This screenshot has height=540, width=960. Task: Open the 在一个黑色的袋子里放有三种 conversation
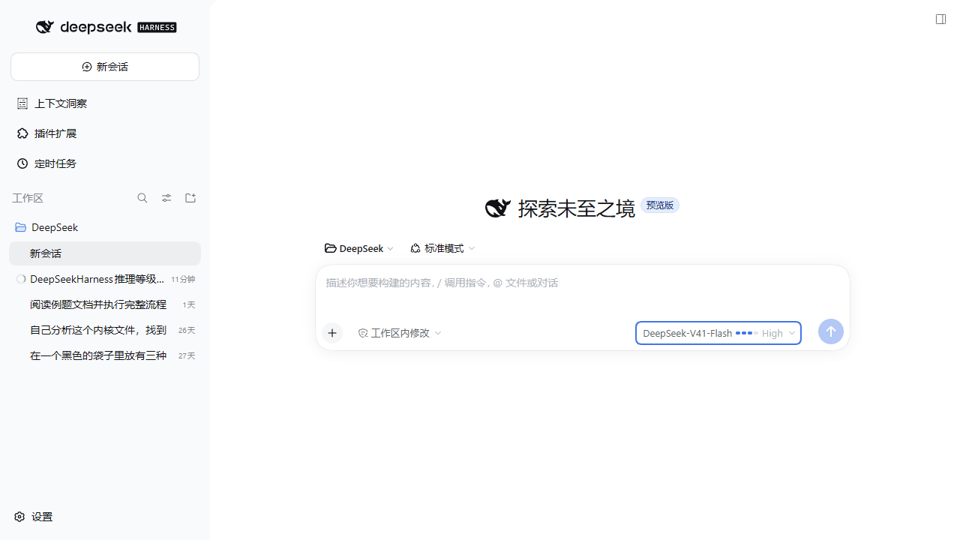tap(105, 355)
